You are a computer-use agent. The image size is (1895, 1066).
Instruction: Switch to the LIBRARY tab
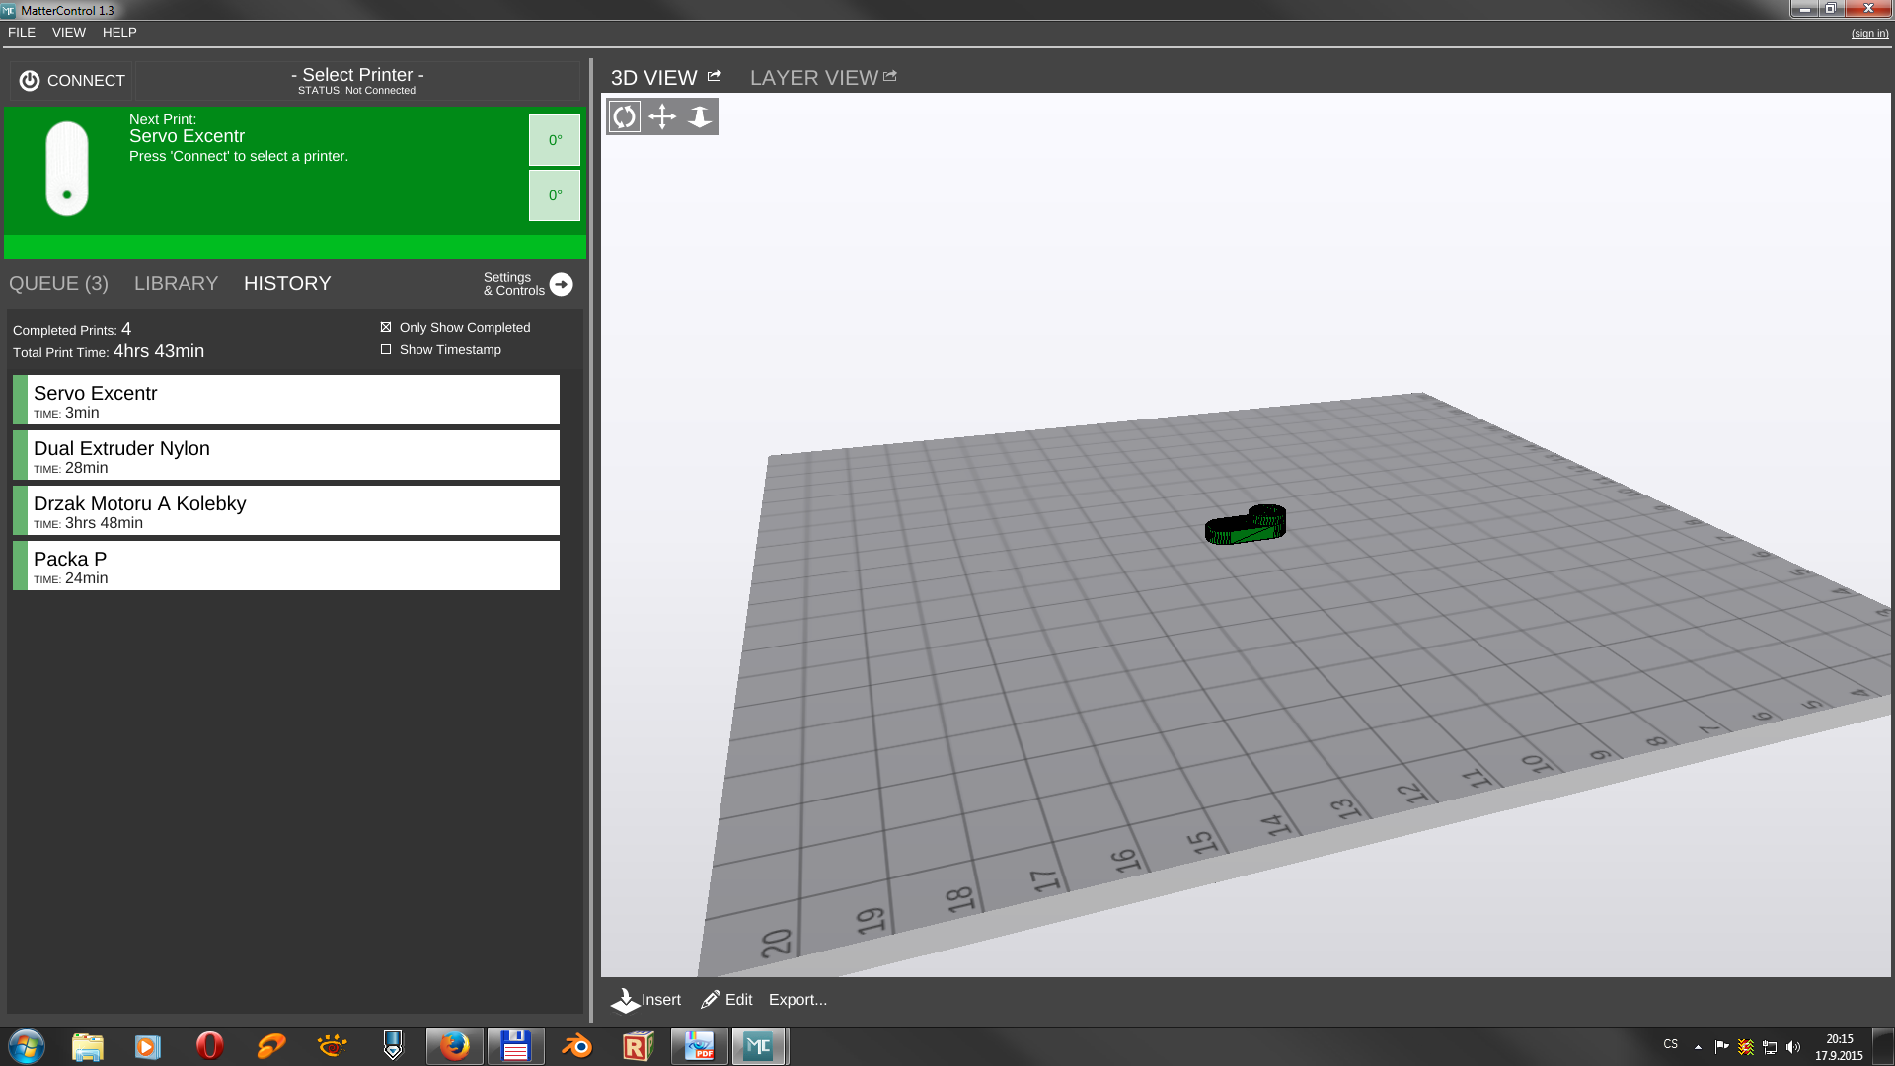click(x=176, y=284)
